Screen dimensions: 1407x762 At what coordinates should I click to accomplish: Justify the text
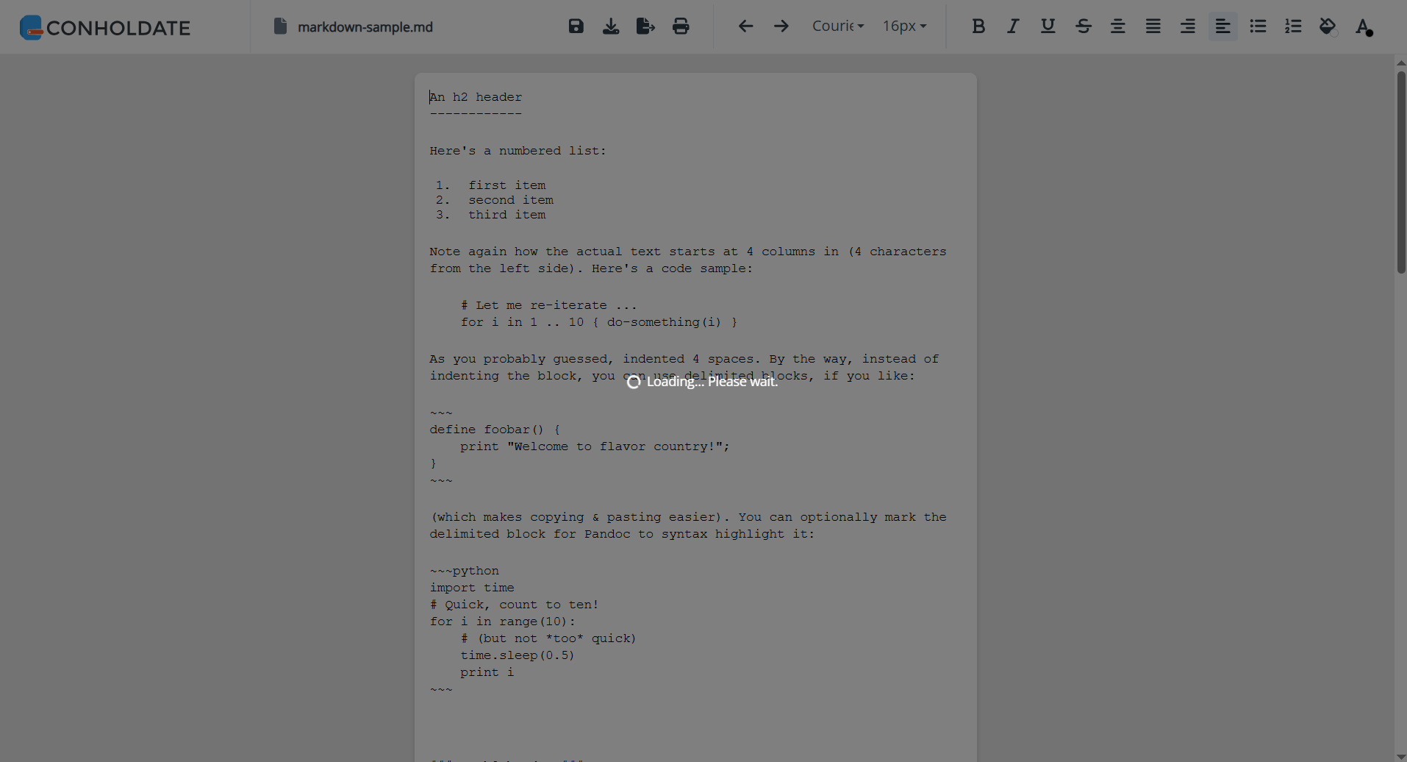pyautogui.click(x=1153, y=26)
